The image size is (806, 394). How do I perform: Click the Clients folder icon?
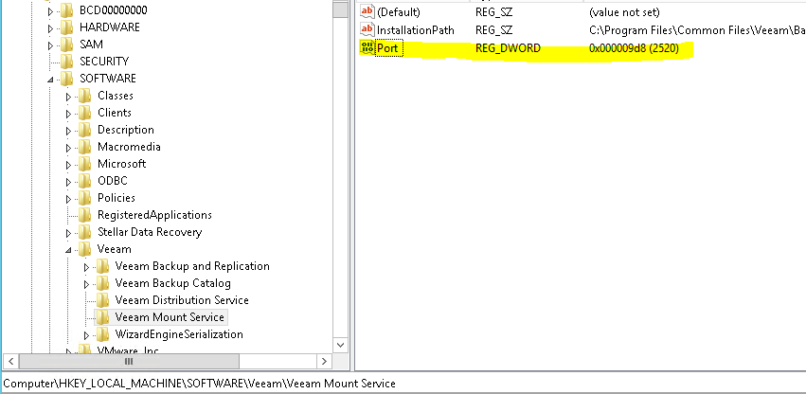click(x=85, y=113)
